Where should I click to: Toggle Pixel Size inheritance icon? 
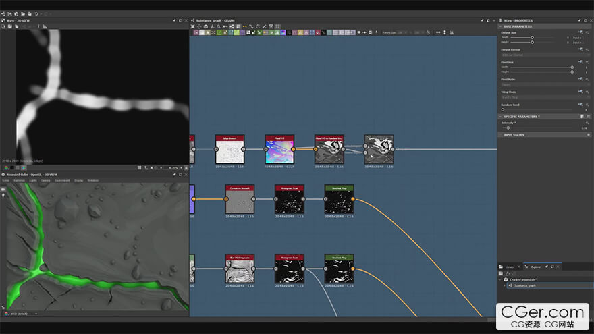coord(580,62)
